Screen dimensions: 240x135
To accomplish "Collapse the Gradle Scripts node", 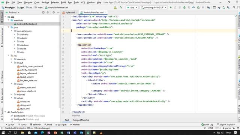I will (5, 112).
